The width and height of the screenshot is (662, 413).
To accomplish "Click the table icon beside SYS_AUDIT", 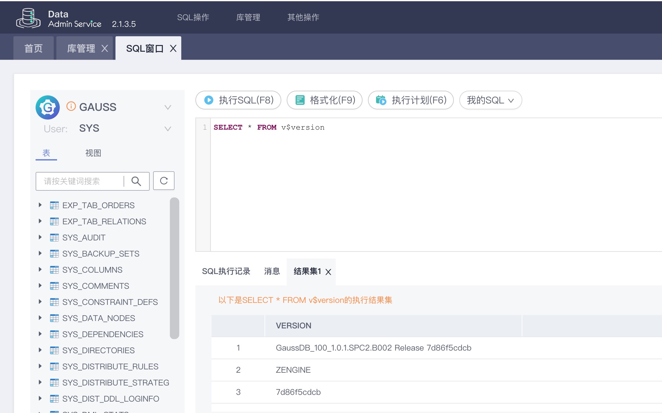I will (54, 237).
